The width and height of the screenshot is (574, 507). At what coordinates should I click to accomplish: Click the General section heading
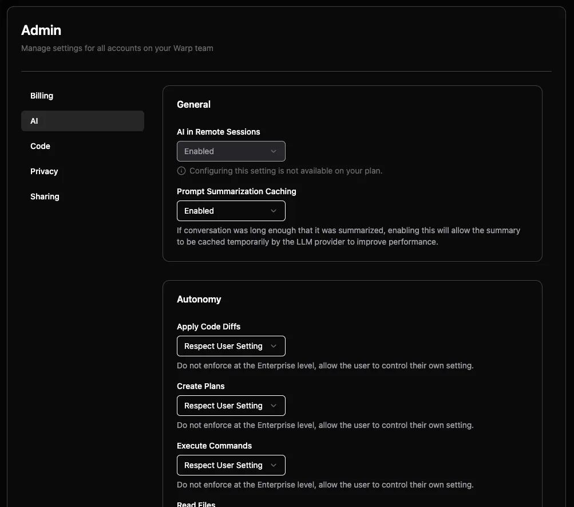tap(193, 104)
